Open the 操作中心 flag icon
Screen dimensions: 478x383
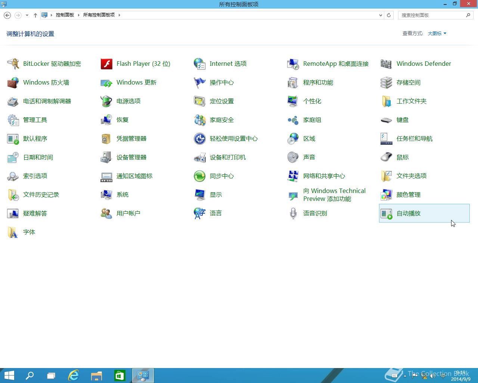(x=200, y=82)
